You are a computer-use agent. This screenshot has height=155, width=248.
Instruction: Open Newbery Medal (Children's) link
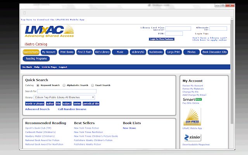click(x=40, y=136)
